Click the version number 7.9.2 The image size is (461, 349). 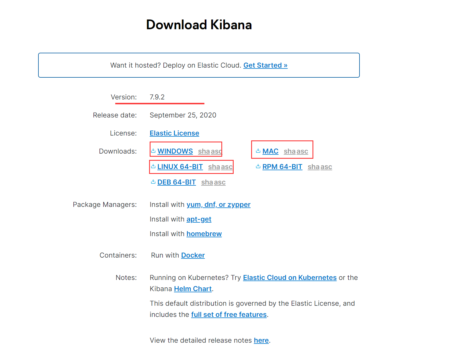point(157,97)
